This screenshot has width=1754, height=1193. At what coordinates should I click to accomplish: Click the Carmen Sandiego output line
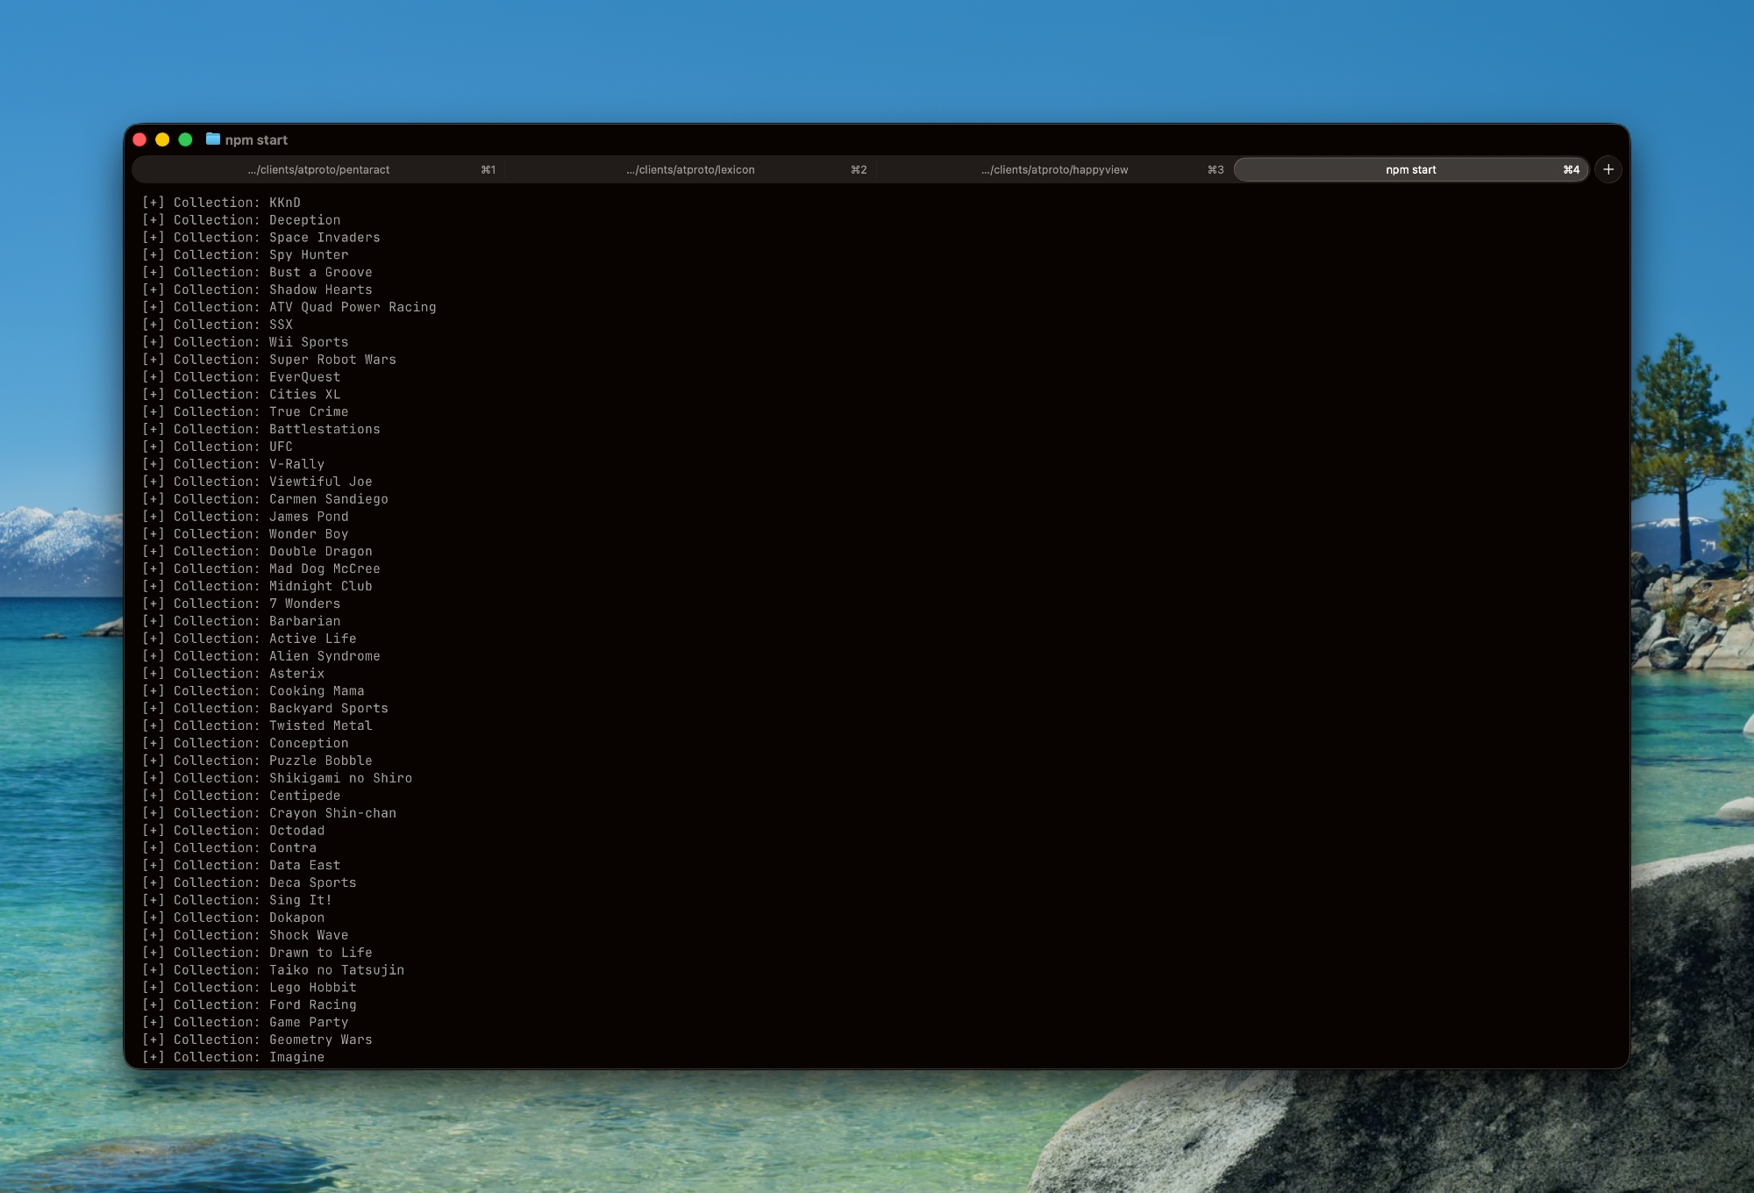coord(265,499)
